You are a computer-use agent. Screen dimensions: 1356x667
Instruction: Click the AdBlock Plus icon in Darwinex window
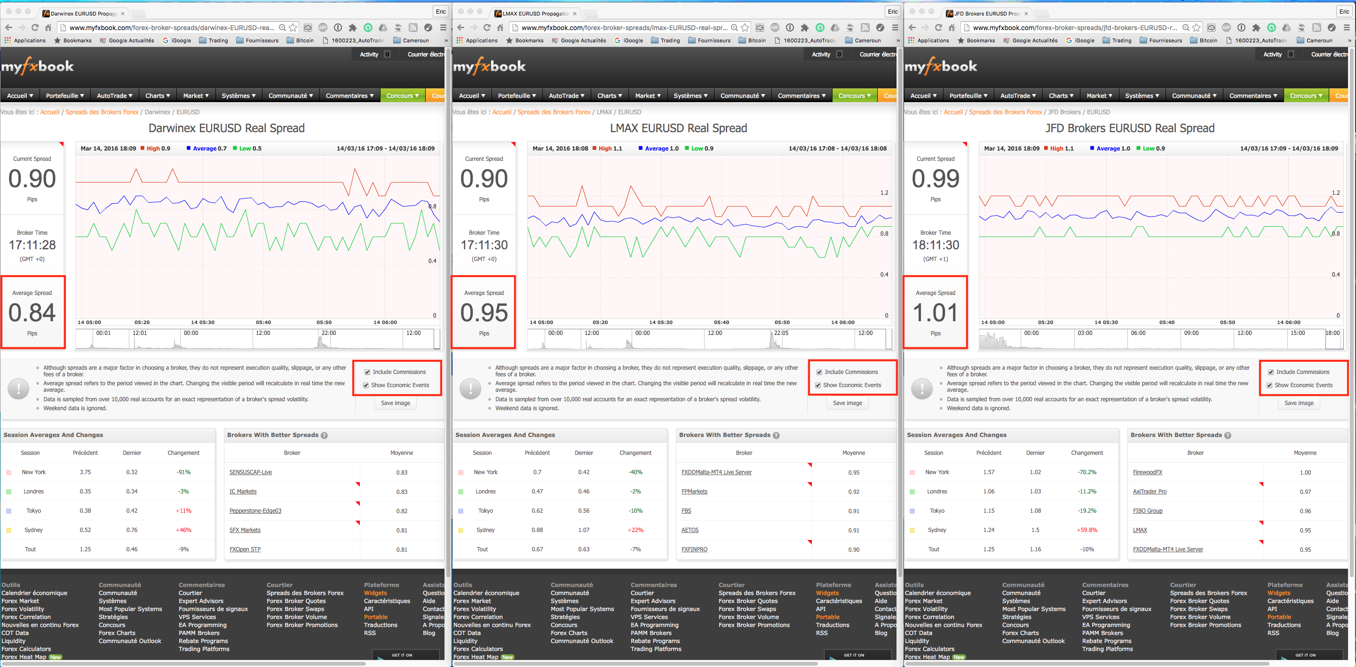(x=323, y=27)
